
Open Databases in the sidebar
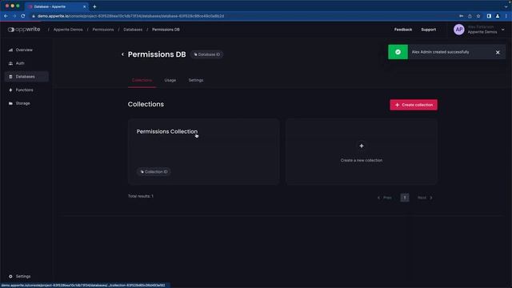(26, 77)
